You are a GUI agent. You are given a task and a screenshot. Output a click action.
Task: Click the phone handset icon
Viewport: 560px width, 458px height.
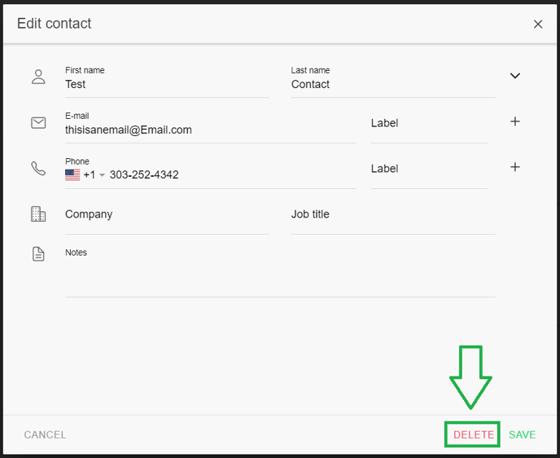(38, 168)
